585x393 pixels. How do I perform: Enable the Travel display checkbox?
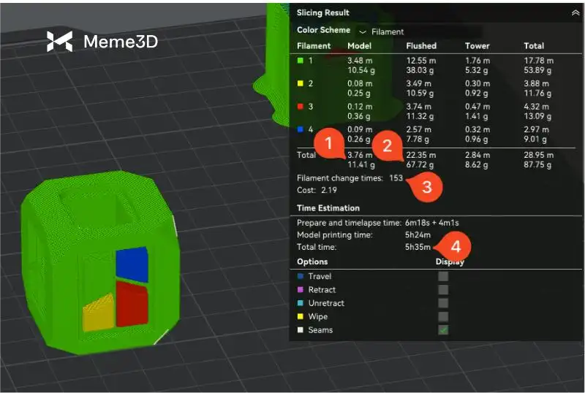click(x=443, y=277)
